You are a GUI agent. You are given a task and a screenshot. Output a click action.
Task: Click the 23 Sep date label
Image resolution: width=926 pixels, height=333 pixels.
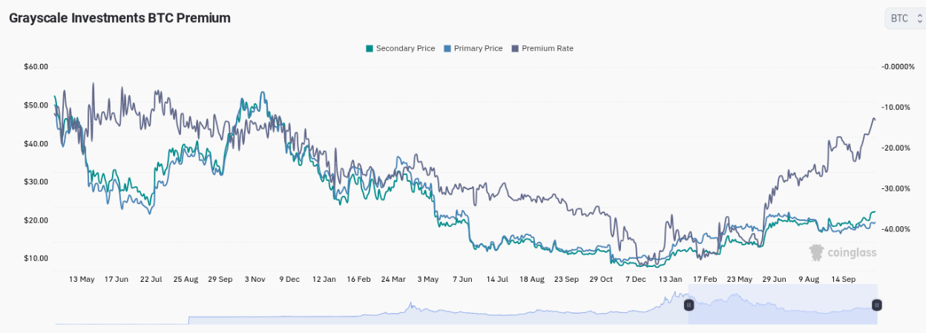click(x=566, y=280)
